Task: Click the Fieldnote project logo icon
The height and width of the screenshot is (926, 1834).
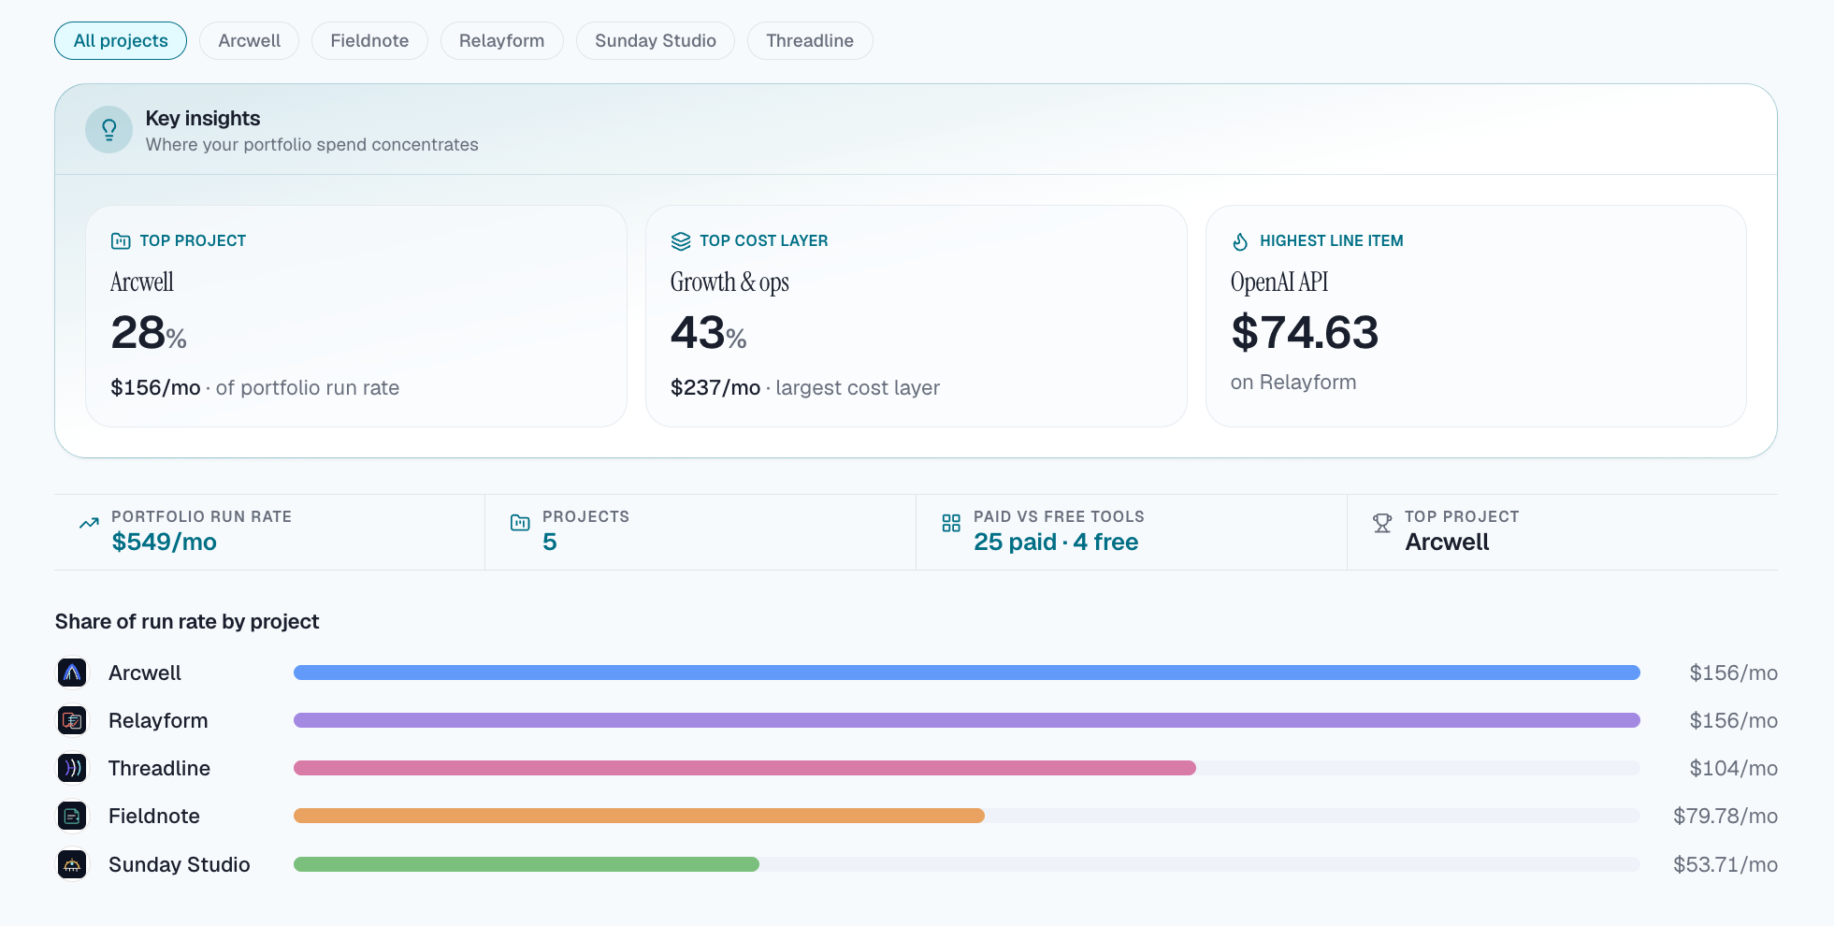Action: click(x=72, y=816)
